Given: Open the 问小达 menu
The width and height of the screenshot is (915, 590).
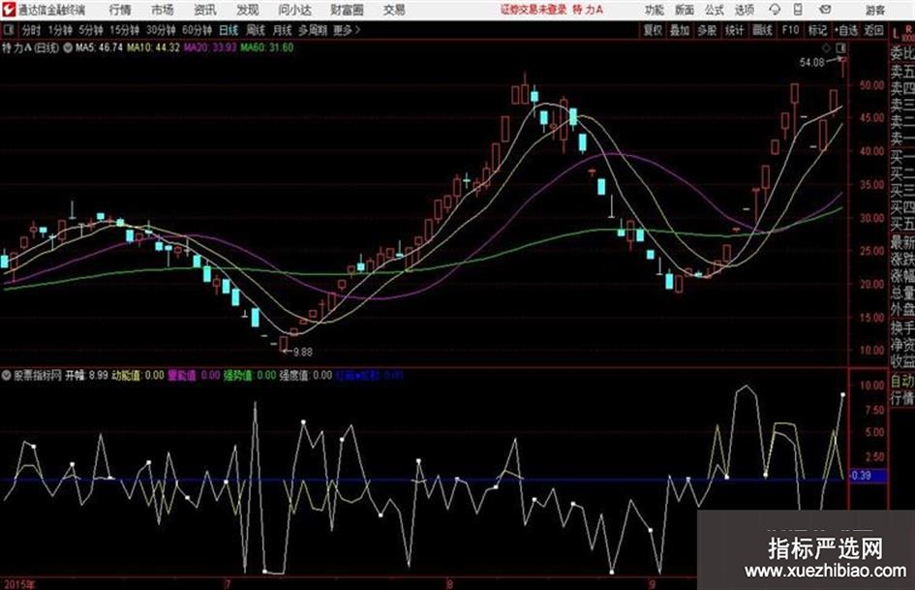Looking at the screenshot, I should click(294, 10).
